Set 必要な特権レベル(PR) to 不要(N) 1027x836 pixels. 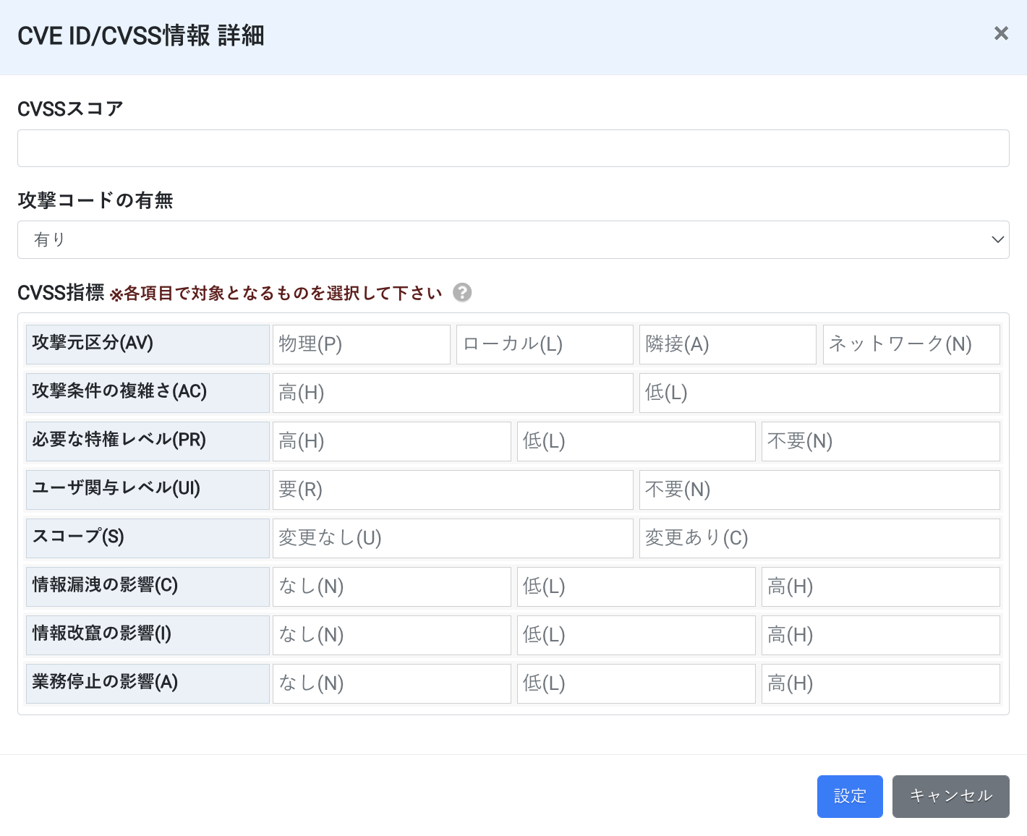[x=881, y=441]
